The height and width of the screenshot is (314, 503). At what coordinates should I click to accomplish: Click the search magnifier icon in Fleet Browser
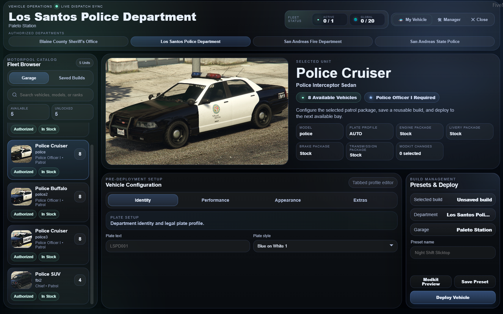[15, 95]
